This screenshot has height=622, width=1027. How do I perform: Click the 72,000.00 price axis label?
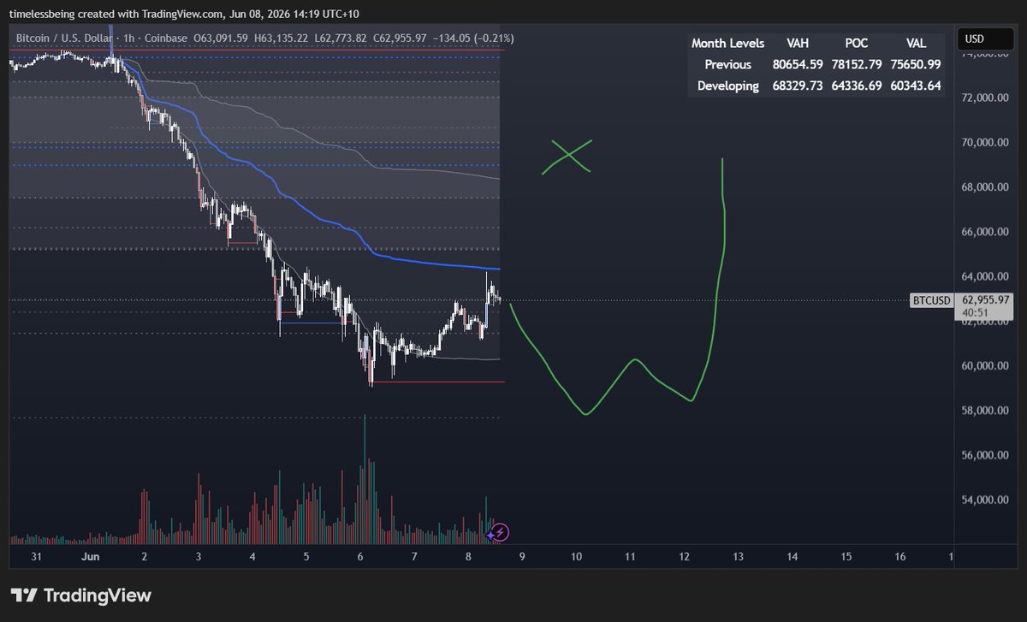coord(986,98)
